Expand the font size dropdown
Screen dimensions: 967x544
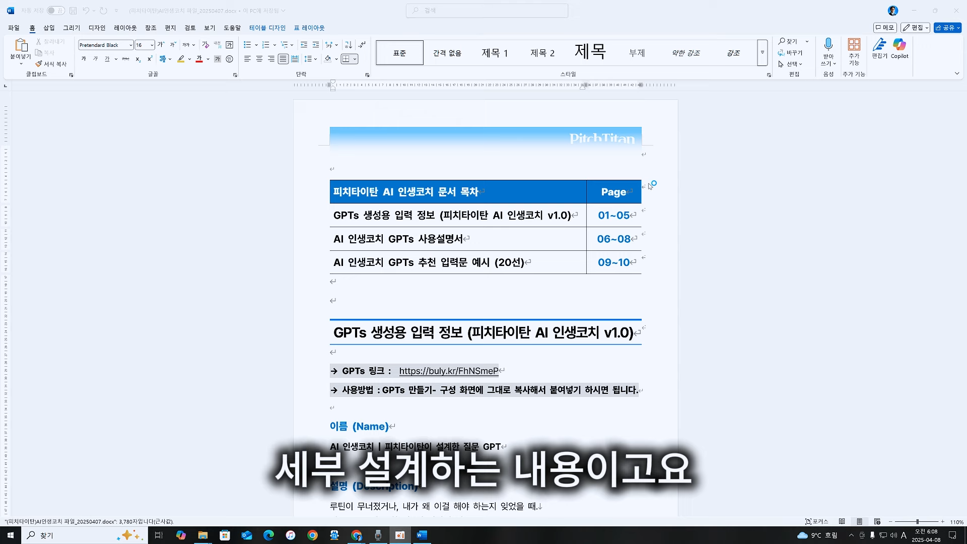(152, 45)
